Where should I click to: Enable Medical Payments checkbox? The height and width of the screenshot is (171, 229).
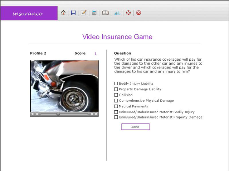116,106
